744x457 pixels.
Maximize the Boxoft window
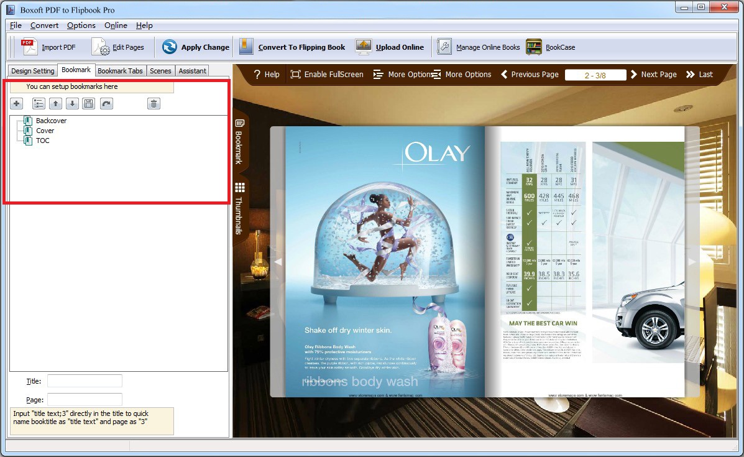coord(701,7)
